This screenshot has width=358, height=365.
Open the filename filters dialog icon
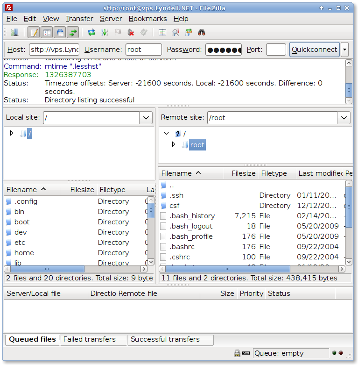click(x=162, y=32)
